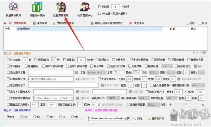Open the 会员管理中心 icon
This screenshot has height=127, width=211.
pyautogui.click(x=85, y=7)
